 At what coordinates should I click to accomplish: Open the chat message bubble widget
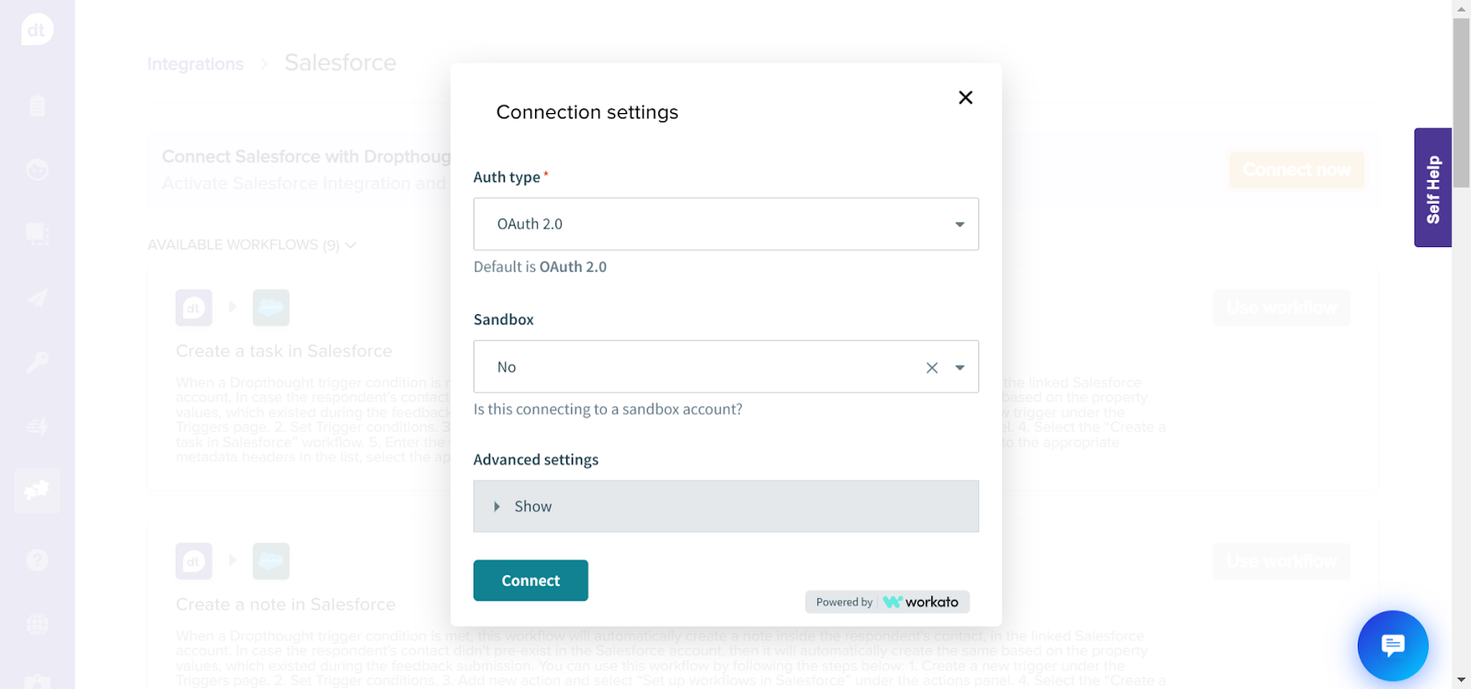(x=1393, y=646)
